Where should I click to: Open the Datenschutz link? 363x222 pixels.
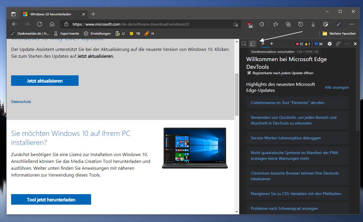point(21,101)
